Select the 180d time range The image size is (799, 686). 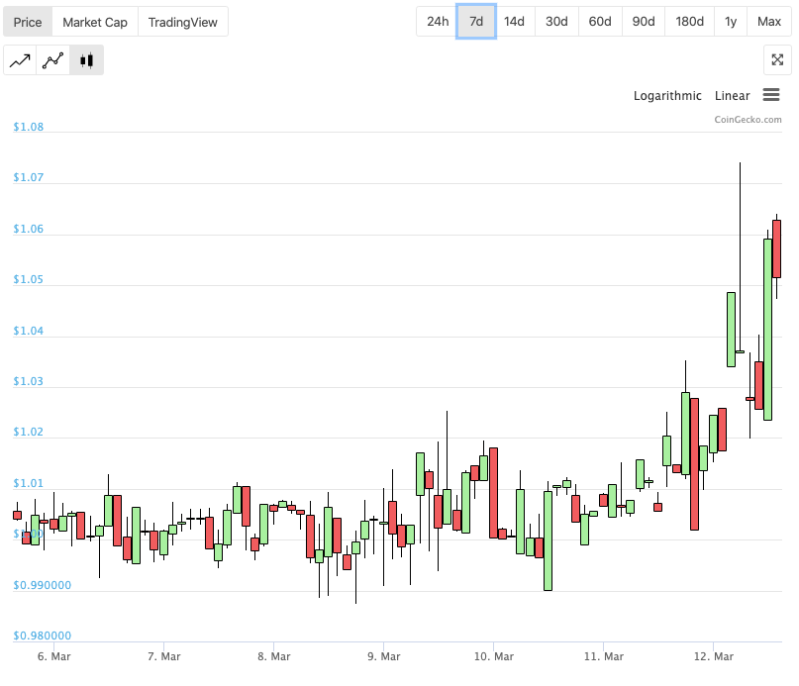click(x=689, y=22)
